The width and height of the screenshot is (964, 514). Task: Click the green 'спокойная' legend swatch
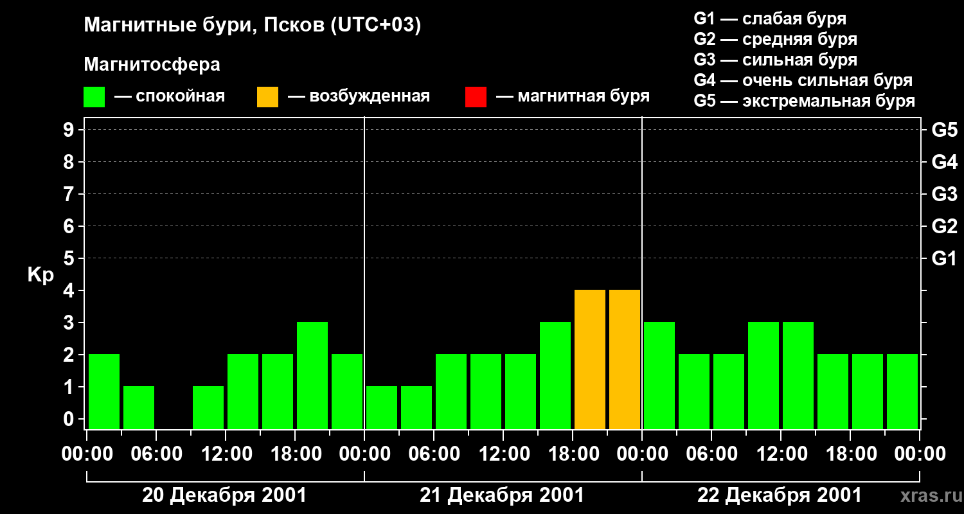tap(94, 97)
